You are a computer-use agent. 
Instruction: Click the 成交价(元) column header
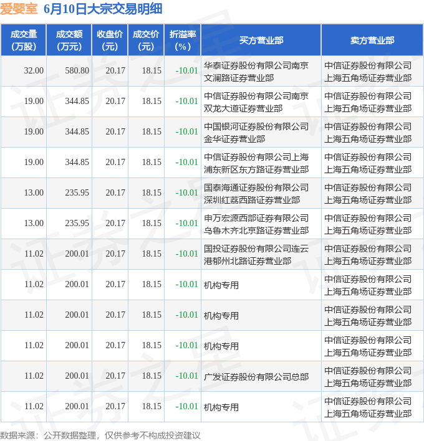(146, 40)
